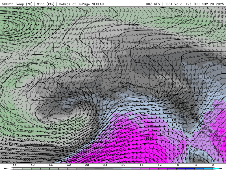The width and height of the screenshot is (226, 170).
Task: Click the 5130 height contour label
Action: (x=31, y=139)
